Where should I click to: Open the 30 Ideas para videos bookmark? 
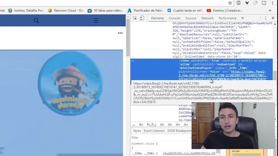point(105,10)
